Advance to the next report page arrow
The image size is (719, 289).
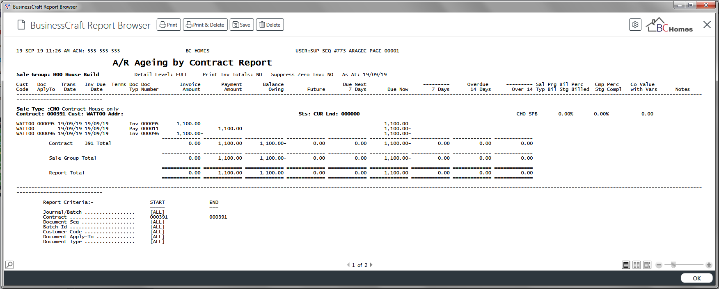[371, 265]
